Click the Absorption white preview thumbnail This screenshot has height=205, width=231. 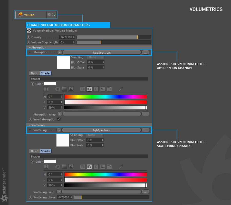64,62
